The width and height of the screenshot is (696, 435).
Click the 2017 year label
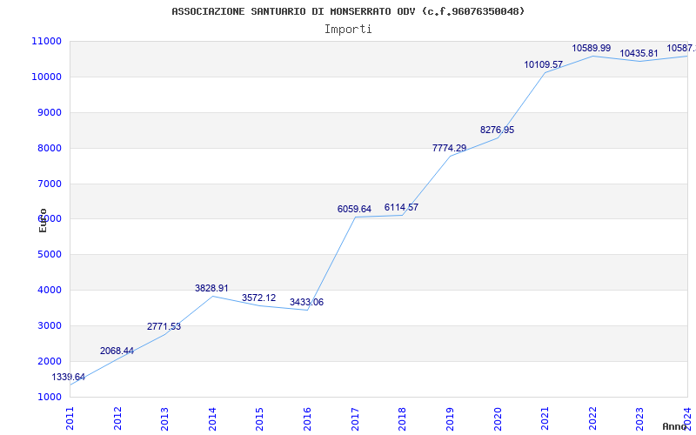pos(355,418)
